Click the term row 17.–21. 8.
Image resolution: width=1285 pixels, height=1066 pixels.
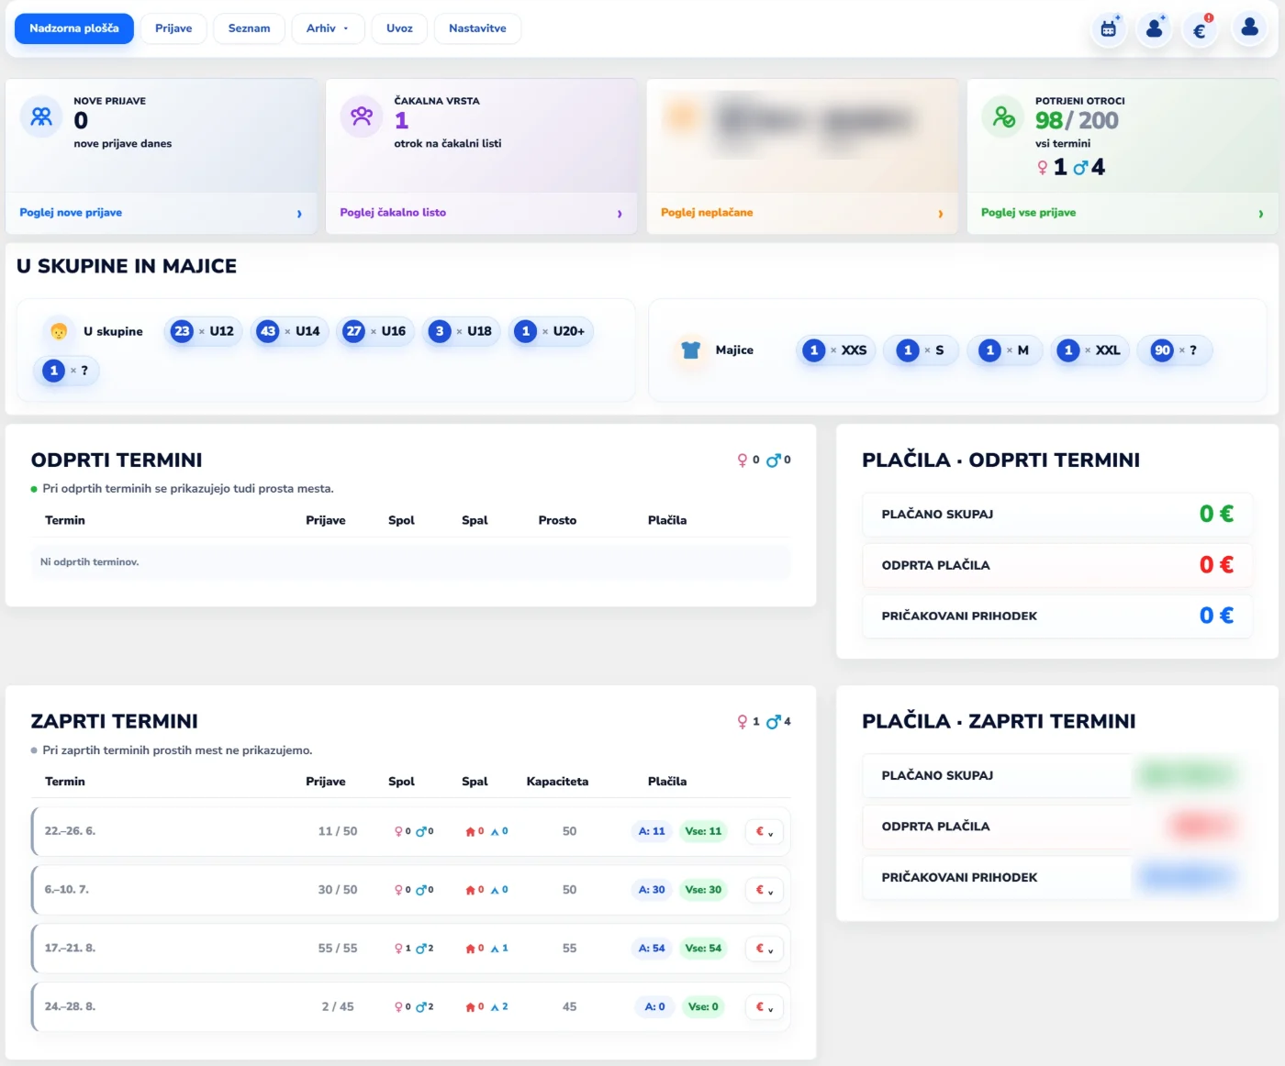tap(411, 949)
